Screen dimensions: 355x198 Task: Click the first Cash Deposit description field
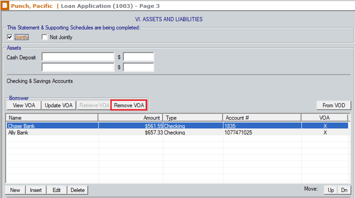click(78, 57)
